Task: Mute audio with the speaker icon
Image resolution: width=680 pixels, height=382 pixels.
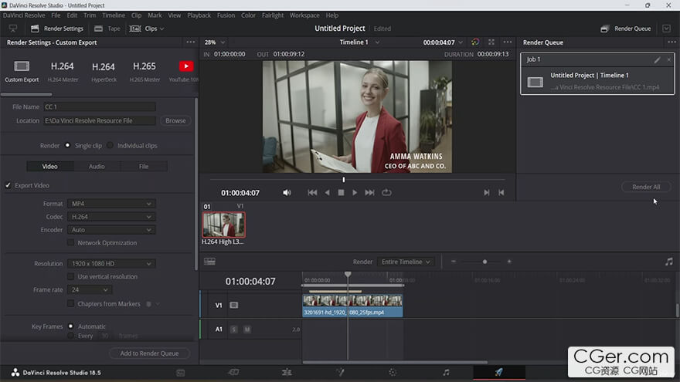Action: 287,192
